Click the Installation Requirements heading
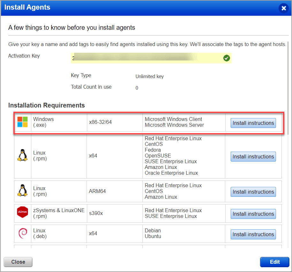Viewport: 292px width, 272px height. coord(46,105)
